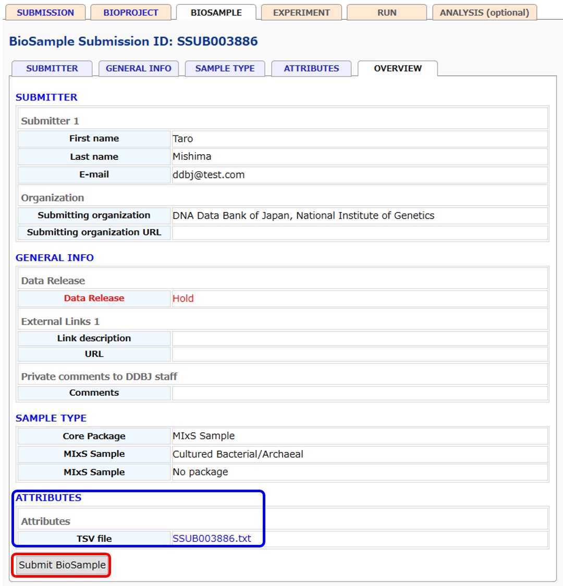563x586 pixels.
Task: Open the SUBMISSION top-level tab
Action: (x=45, y=13)
